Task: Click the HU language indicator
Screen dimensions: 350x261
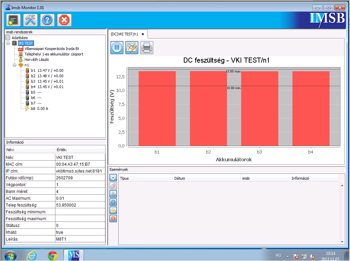Action: coord(278,255)
